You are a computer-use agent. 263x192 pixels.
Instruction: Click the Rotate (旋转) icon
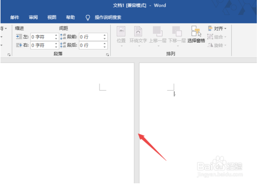pos(210,45)
